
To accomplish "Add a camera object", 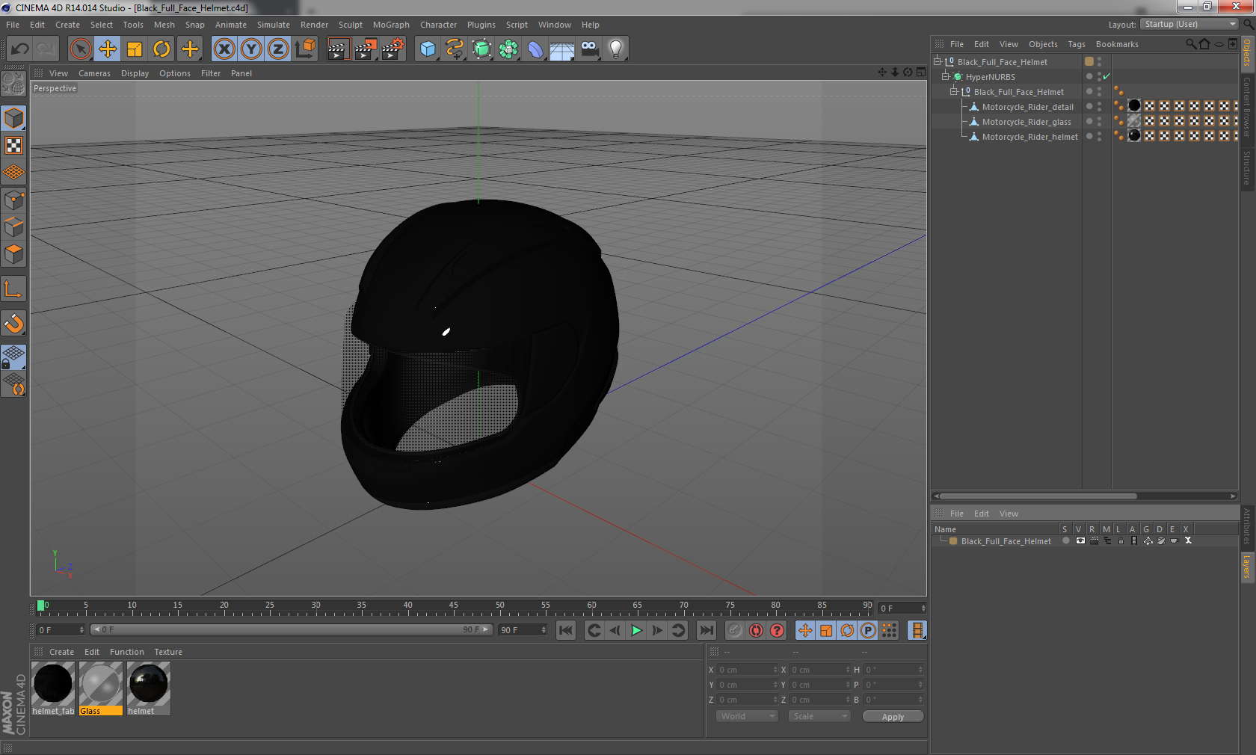I will click(x=590, y=49).
